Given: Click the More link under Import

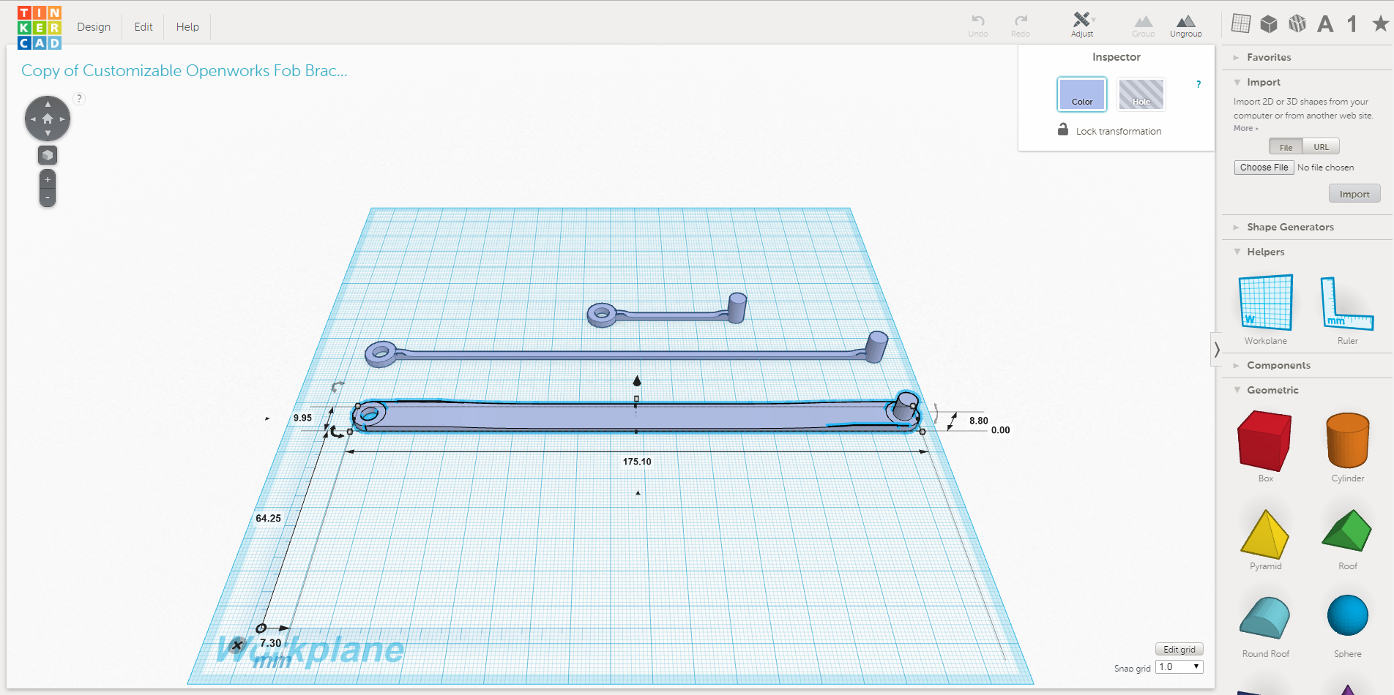Looking at the screenshot, I should (x=1245, y=128).
